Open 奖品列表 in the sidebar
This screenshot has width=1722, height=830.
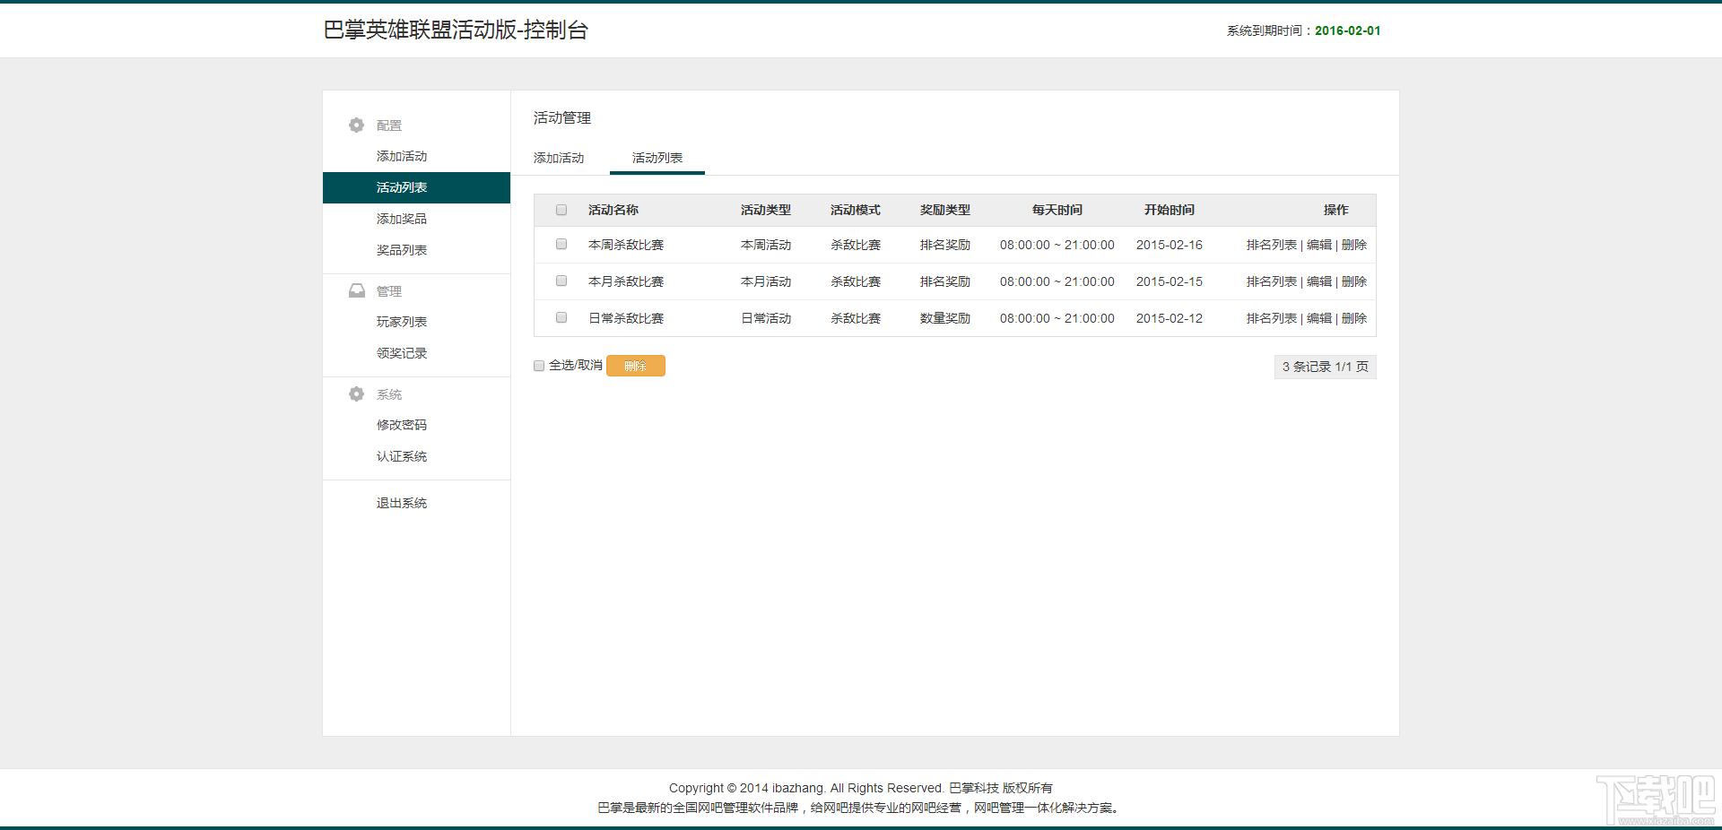click(402, 250)
